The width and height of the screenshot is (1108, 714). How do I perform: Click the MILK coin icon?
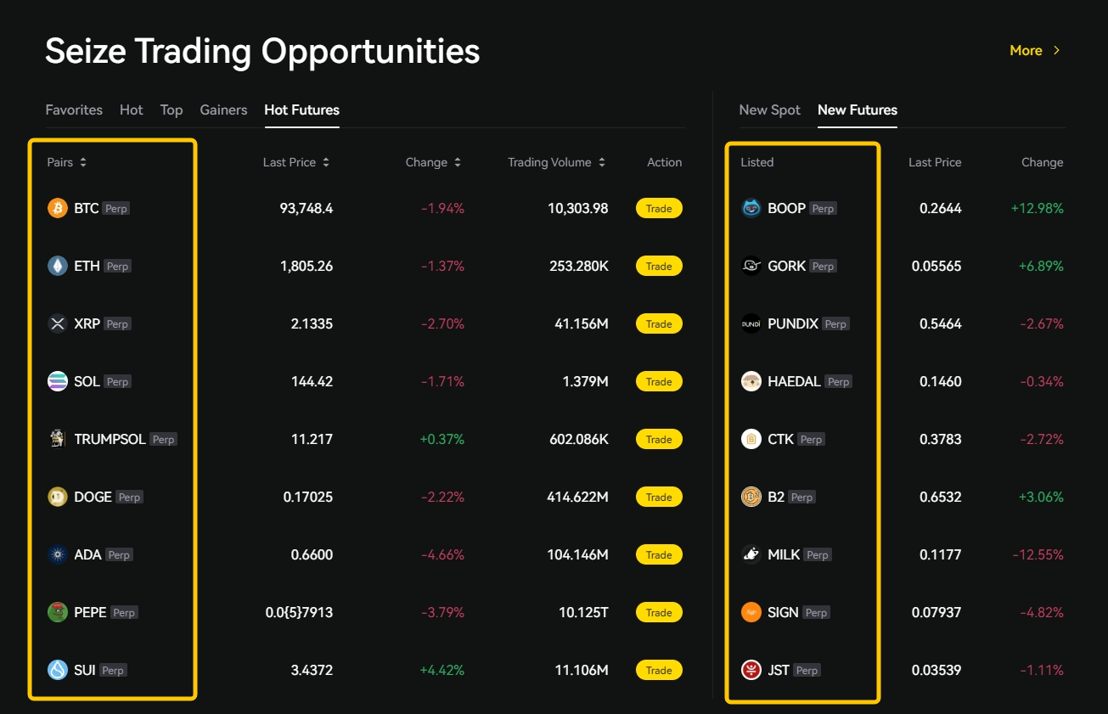tap(751, 554)
